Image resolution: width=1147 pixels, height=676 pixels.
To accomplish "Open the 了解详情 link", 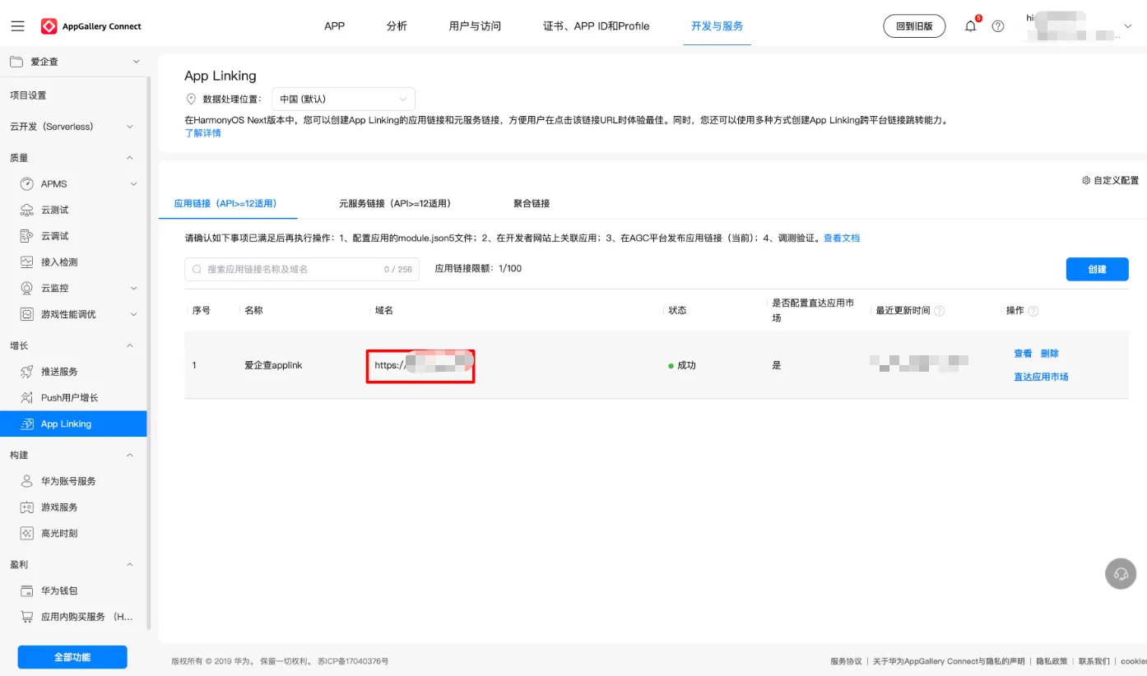I will pos(202,133).
